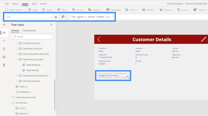Viewport: 208px width, 116px height.
Task: Select Label1_3 in tree
Action: coord(23,87)
